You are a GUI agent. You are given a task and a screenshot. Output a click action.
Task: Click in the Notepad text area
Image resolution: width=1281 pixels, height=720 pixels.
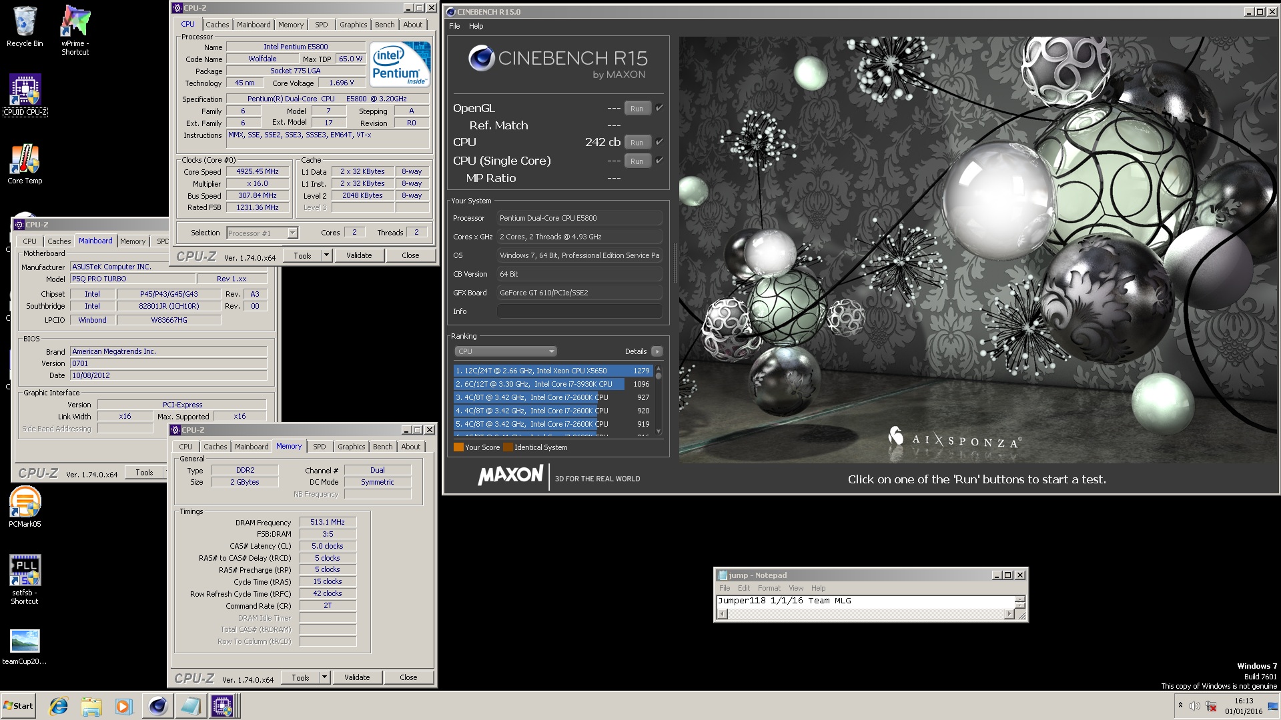coord(865,601)
